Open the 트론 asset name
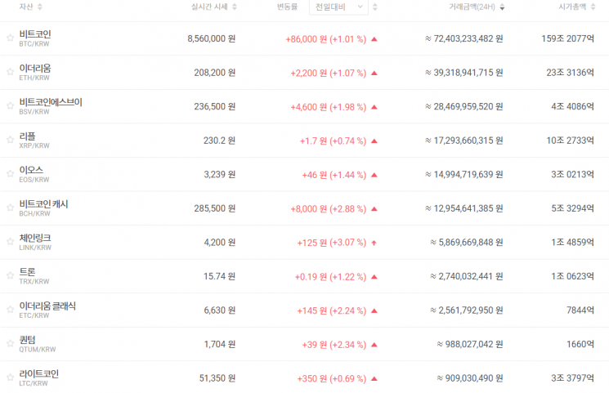This screenshot has width=609, height=393. pos(27,272)
